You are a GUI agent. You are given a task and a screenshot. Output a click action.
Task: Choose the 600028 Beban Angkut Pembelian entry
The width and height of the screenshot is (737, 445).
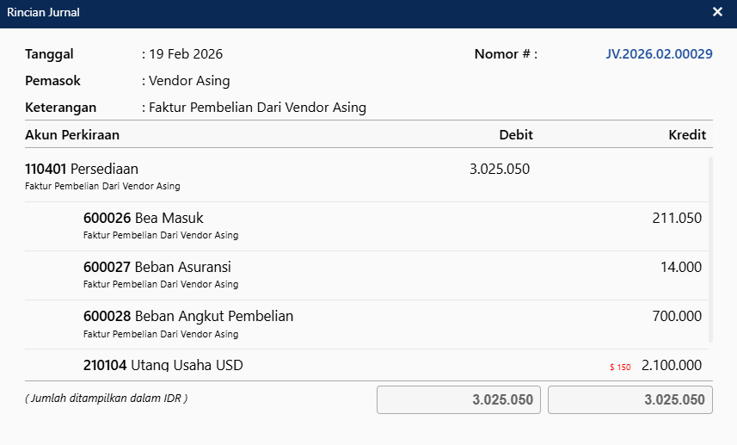click(187, 317)
